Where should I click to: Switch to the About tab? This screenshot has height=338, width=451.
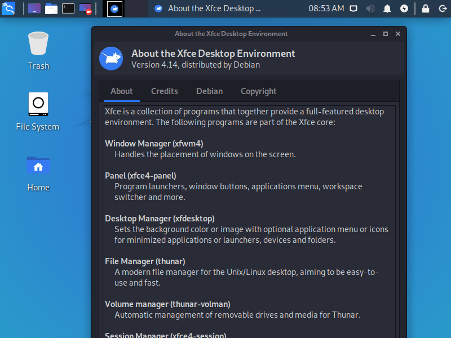coord(122,91)
